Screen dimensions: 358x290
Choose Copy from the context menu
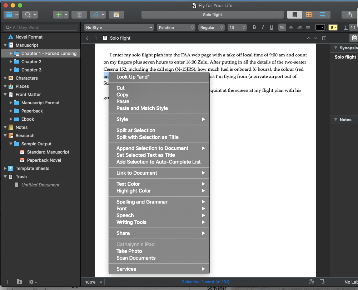click(x=123, y=95)
